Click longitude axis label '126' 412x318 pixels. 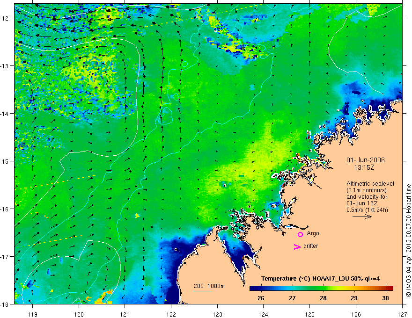[x=356, y=314]
